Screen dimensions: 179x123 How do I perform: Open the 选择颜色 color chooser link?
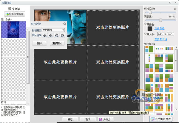tap(159, 28)
